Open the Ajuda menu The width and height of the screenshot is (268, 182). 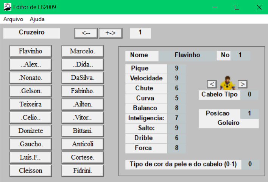(37, 19)
